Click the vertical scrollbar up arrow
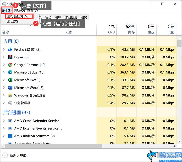Image resolution: width=182 pixels, height=162 pixels. pyautogui.click(x=179, y=38)
